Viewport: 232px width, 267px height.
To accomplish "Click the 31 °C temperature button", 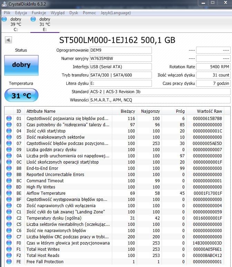I will [21, 95].
